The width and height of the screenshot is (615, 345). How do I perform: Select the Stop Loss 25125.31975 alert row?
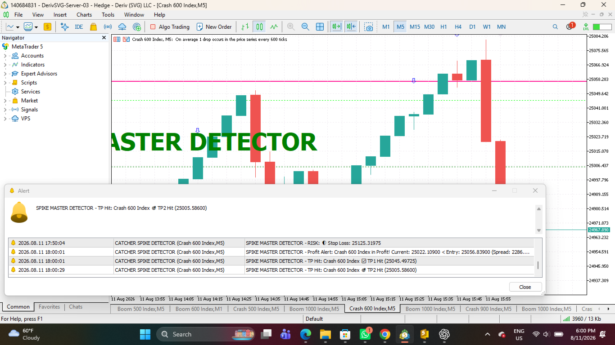pos(272,243)
